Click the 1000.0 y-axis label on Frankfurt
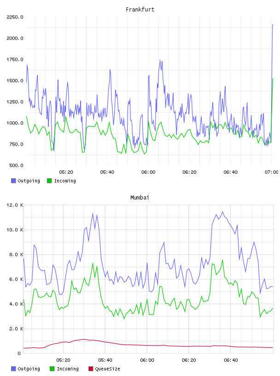The image size is (280, 376). [x=15, y=123]
